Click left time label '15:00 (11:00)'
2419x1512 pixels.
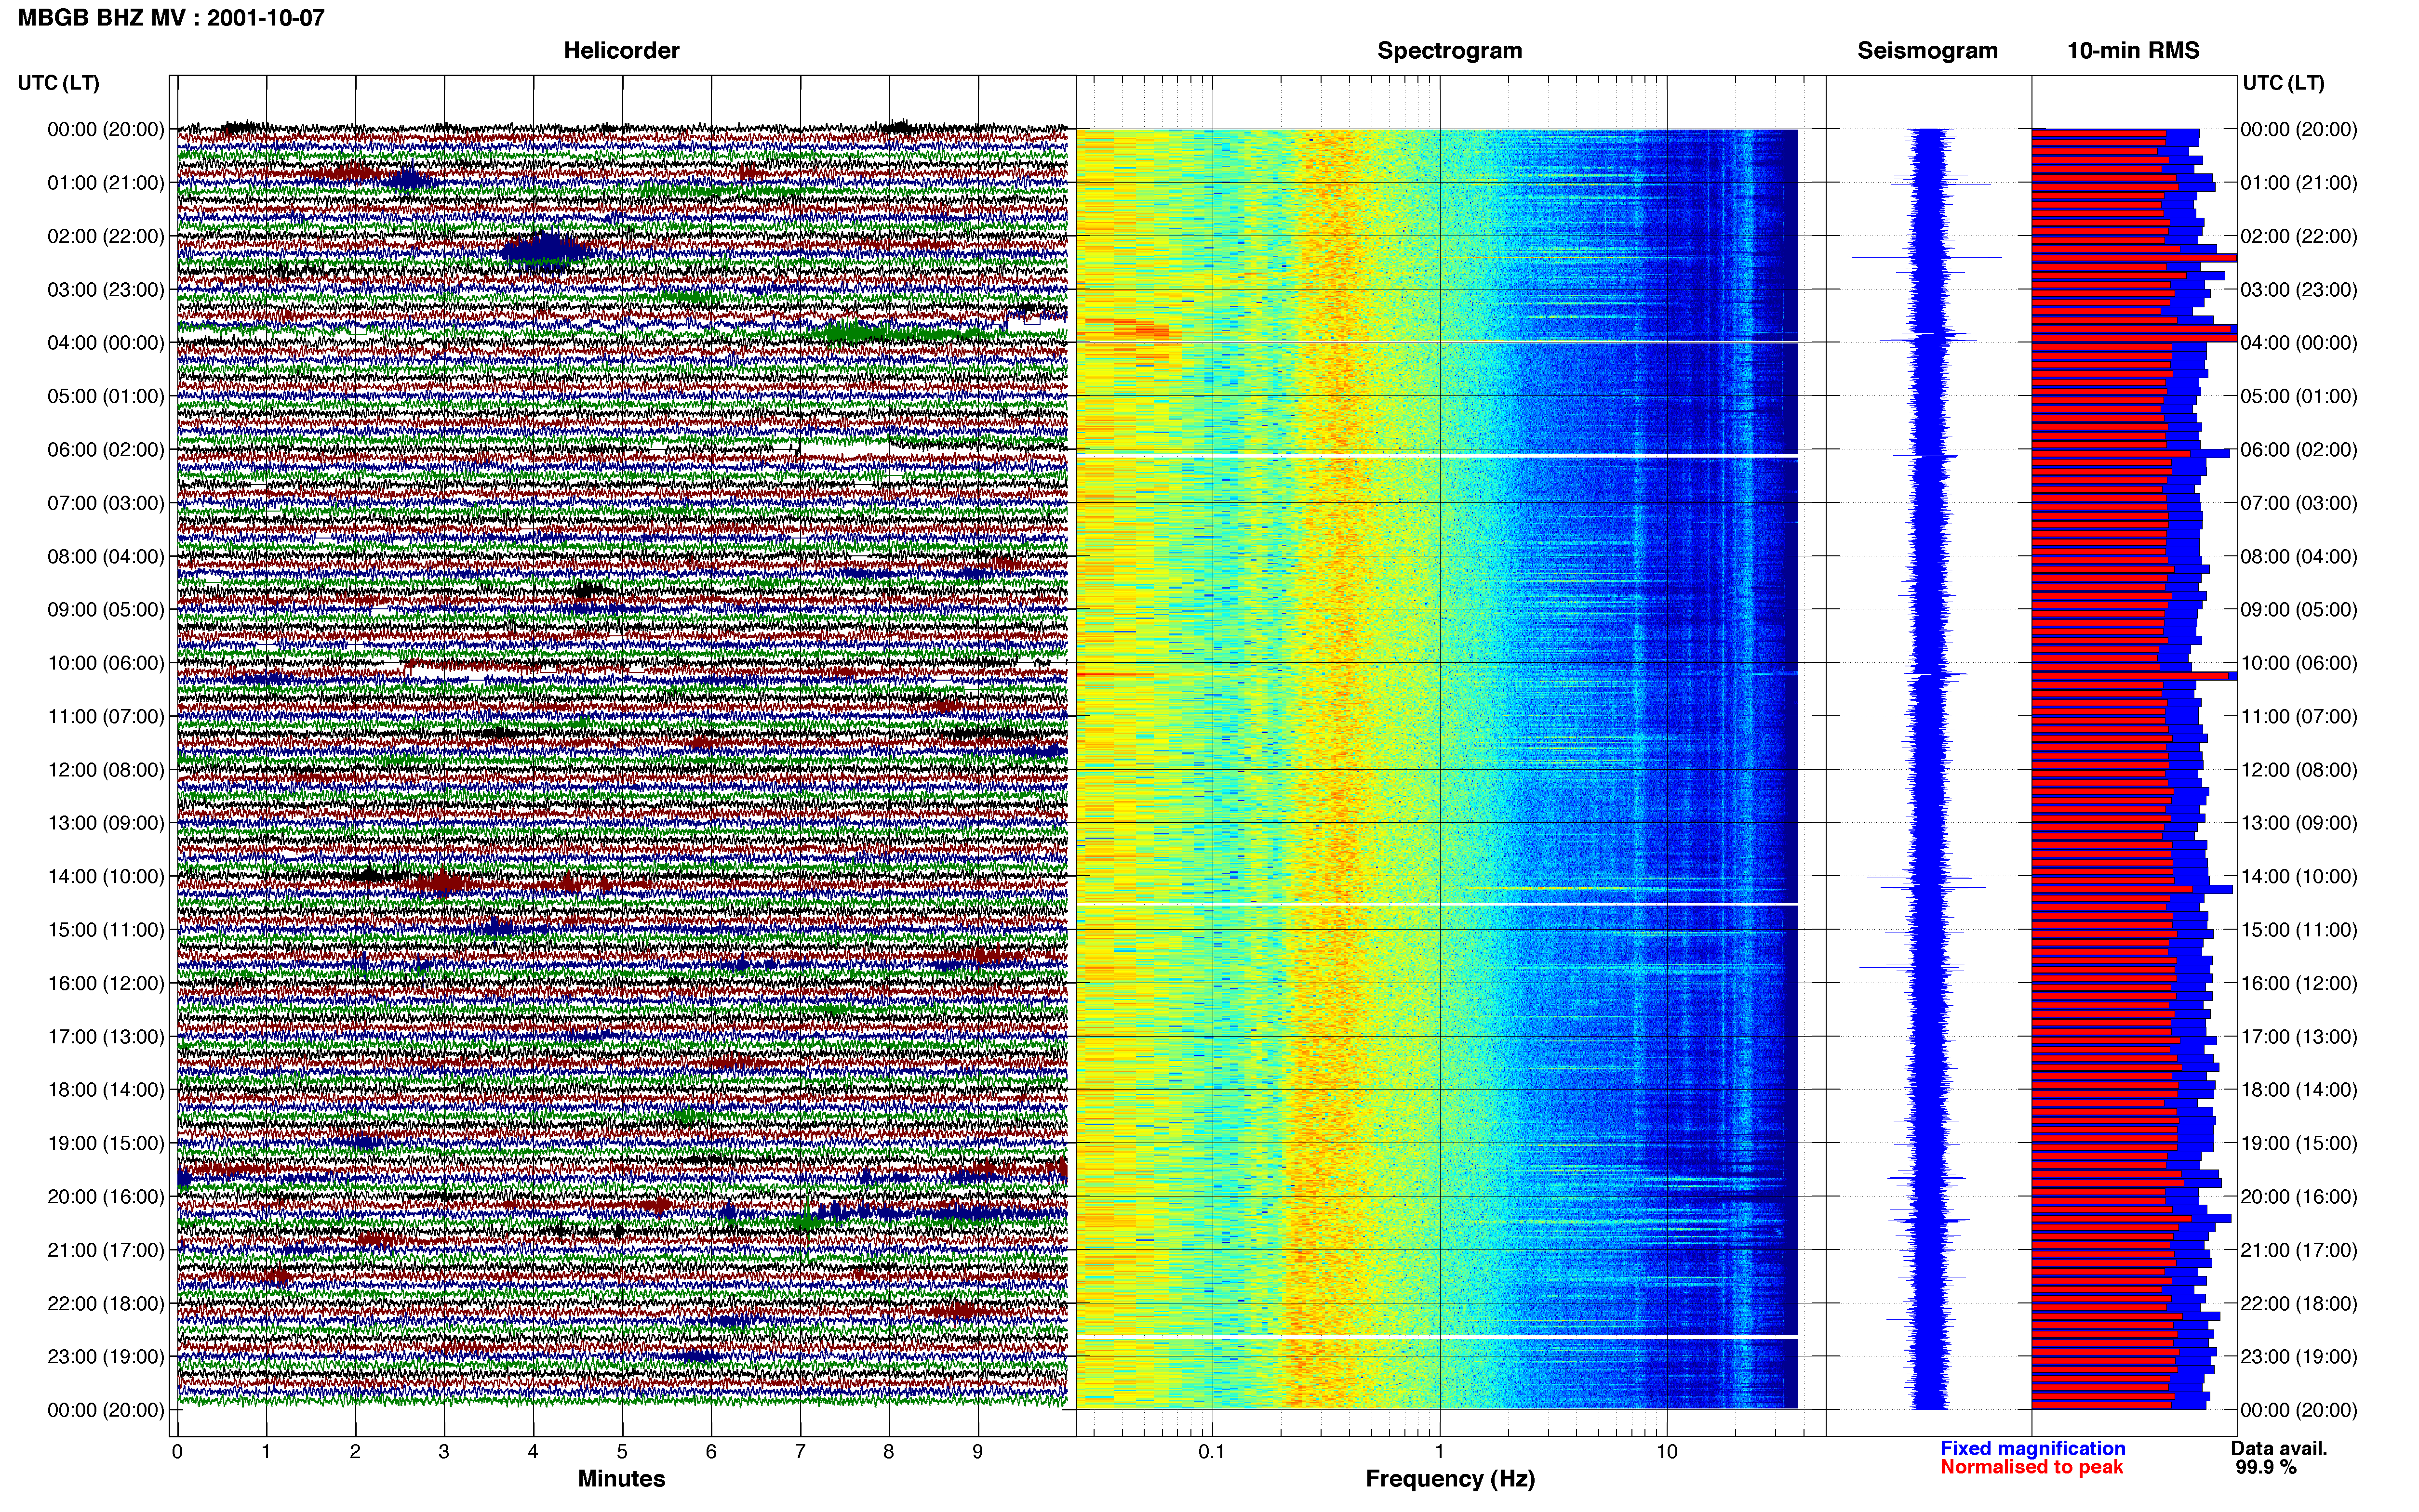[x=106, y=930]
